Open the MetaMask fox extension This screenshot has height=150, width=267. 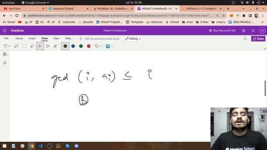click(x=231, y=16)
